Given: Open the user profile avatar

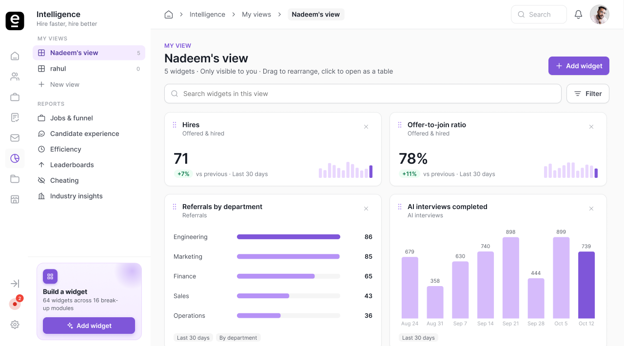Looking at the screenshot, I should (x=600, y=15).
